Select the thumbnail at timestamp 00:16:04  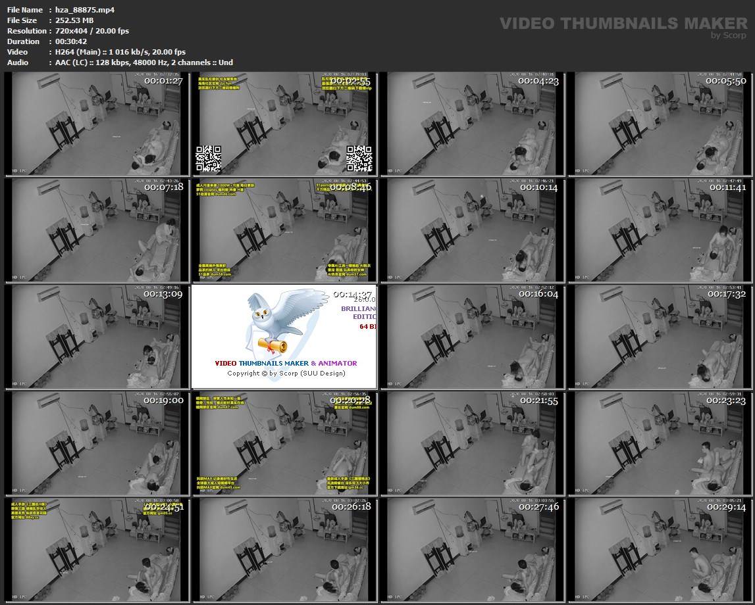[x=473, y=337]
